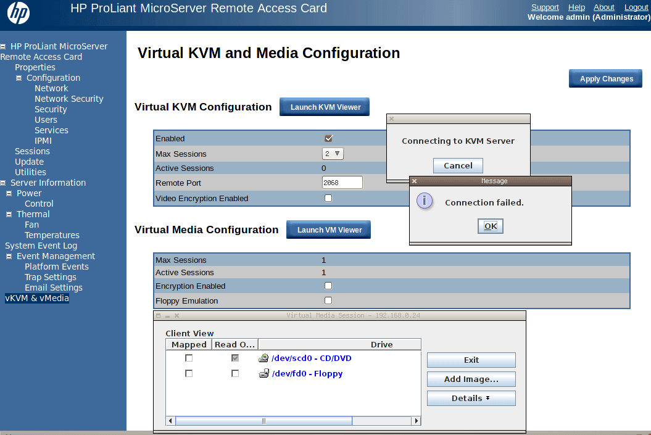This screenshot has height=435, width=651.
Task: Open Utilities in the sidebar
Action: 30,172
